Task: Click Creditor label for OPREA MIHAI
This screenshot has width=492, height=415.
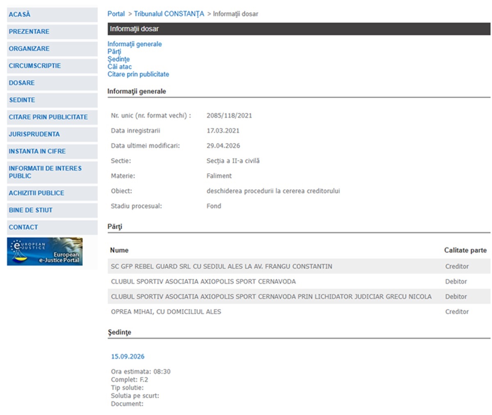Action: click(x=457, y=312)
